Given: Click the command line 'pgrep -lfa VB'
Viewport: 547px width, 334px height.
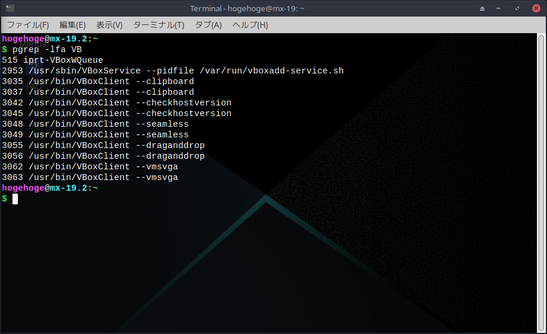Looking at the screenshot, I should pyautogui.click(x=47, y=49).
